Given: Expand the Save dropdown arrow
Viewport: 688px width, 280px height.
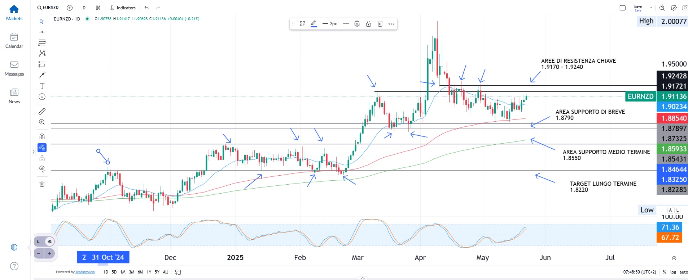Looking at the screenshot, I should [x=650, y=8].
